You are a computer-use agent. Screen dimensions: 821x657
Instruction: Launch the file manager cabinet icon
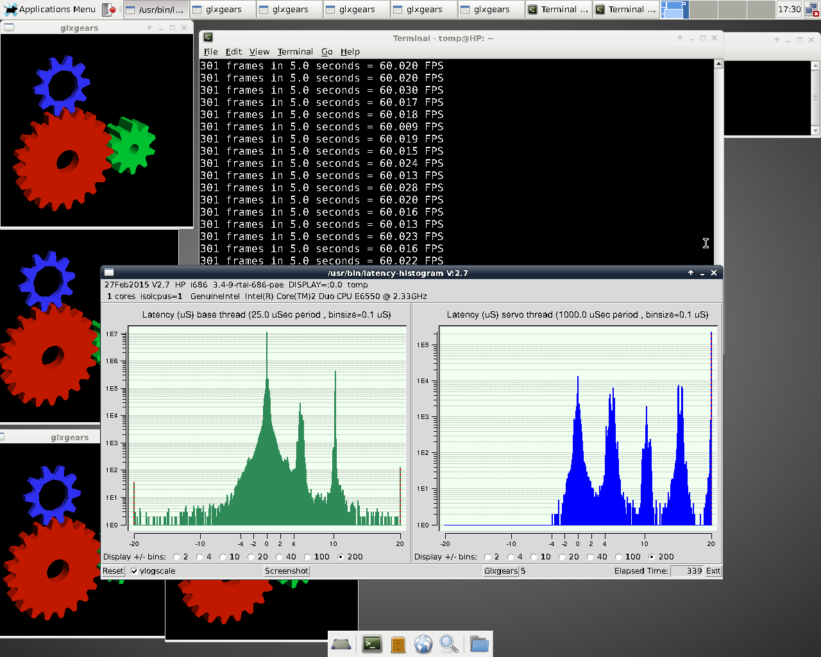pyautogui.click(x=398, y=644)
